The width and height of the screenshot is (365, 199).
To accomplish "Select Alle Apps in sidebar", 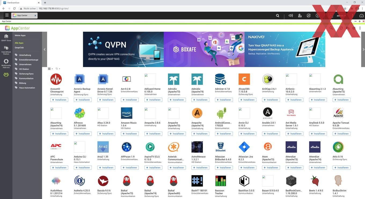I will [19, 43].
